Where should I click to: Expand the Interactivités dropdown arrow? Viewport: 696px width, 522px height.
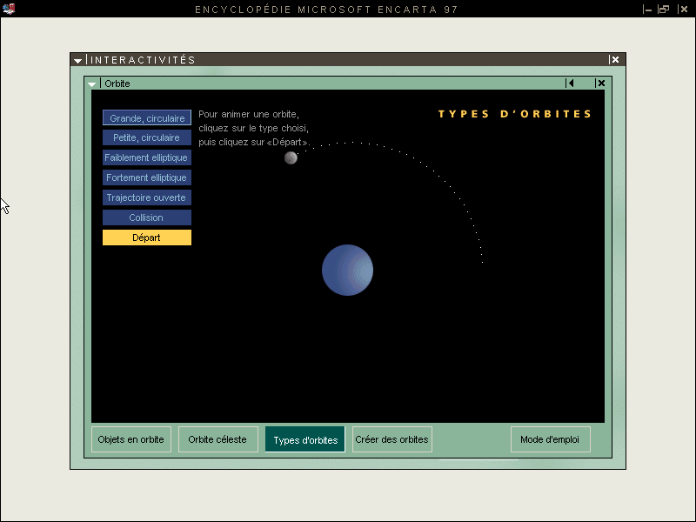tap(78, 60)
